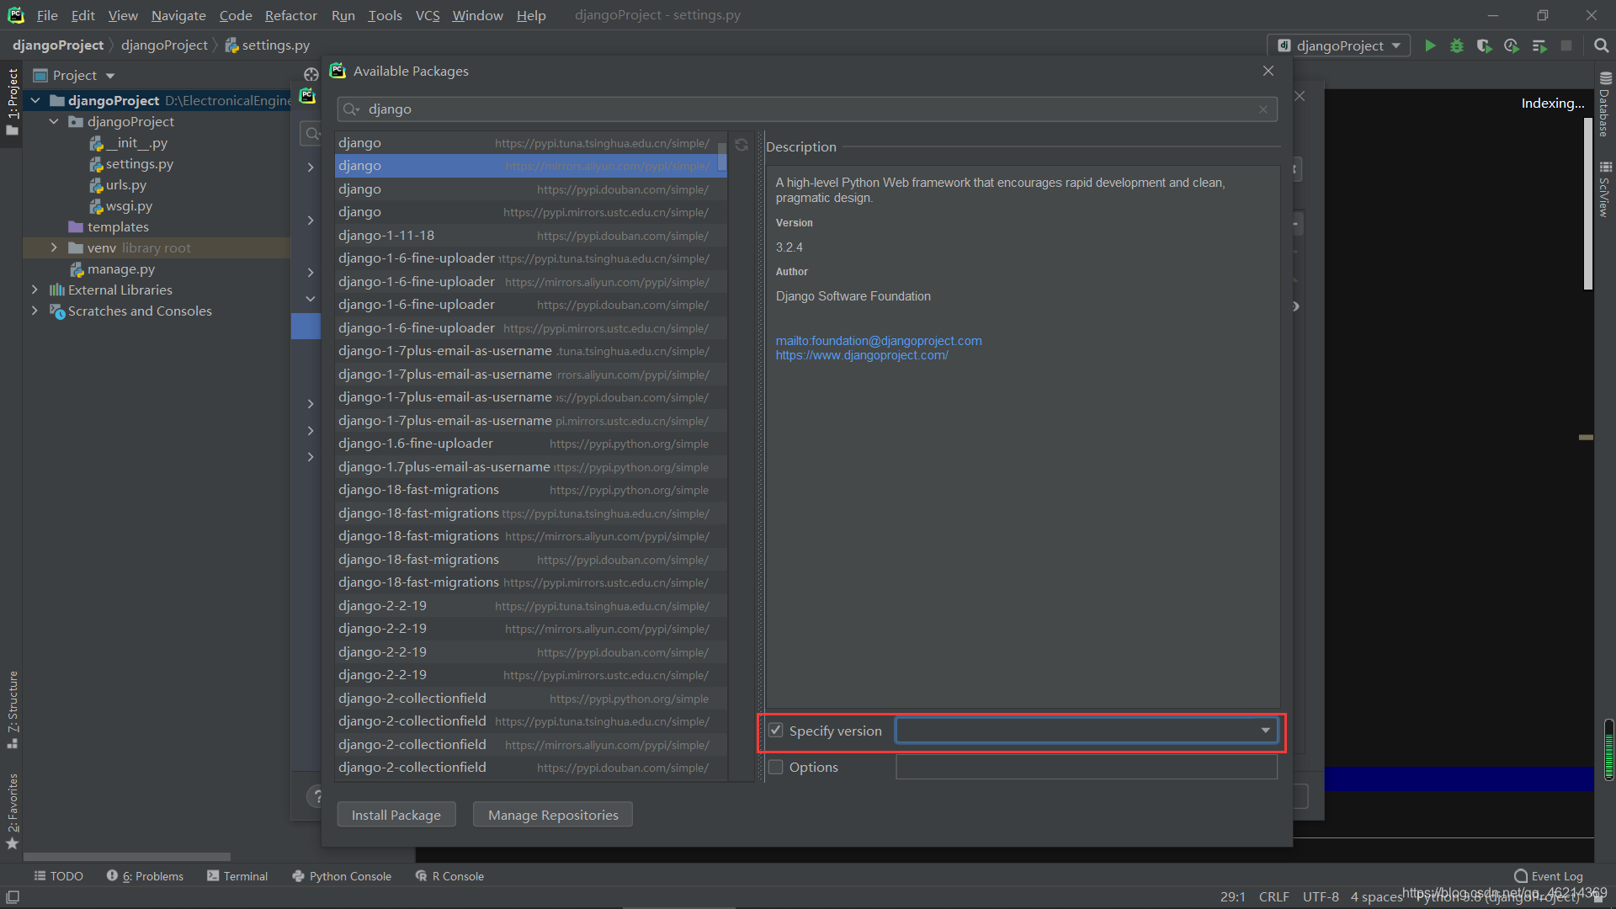
Task: Open the Refactor menu
Action: coord(290,15)
